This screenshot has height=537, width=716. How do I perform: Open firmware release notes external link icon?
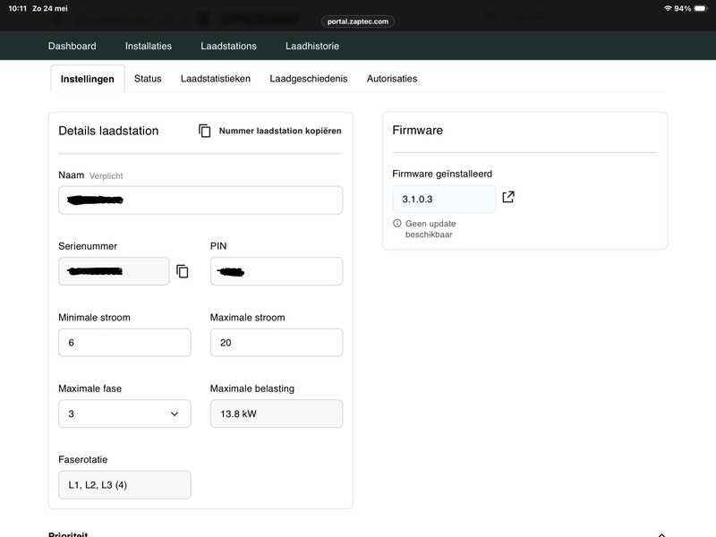click(508, 197)
